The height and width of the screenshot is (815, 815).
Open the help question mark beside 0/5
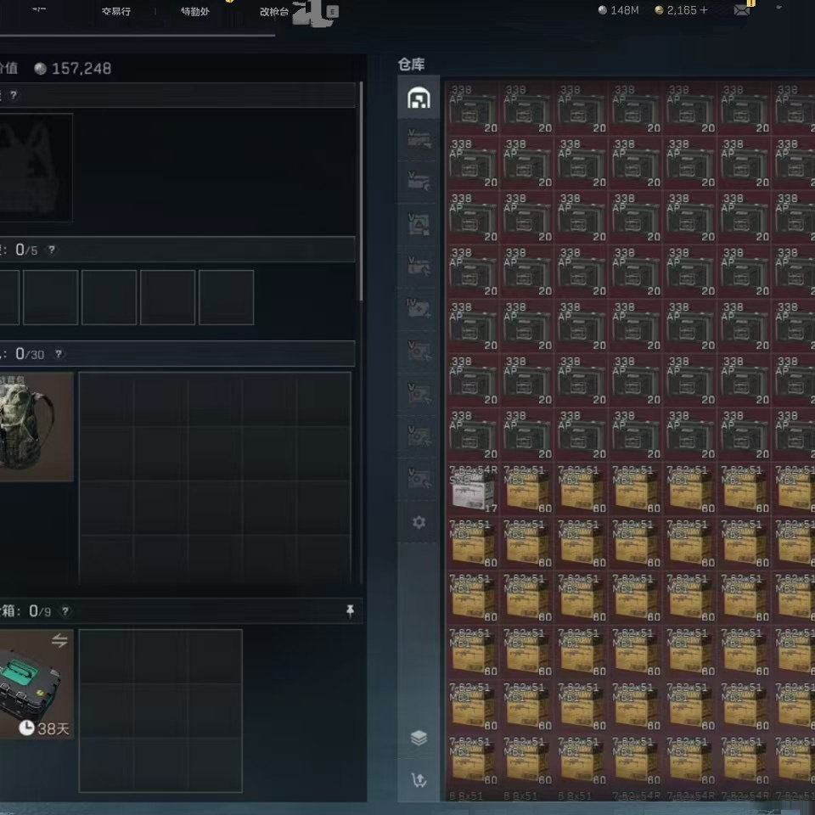[52, 250]
